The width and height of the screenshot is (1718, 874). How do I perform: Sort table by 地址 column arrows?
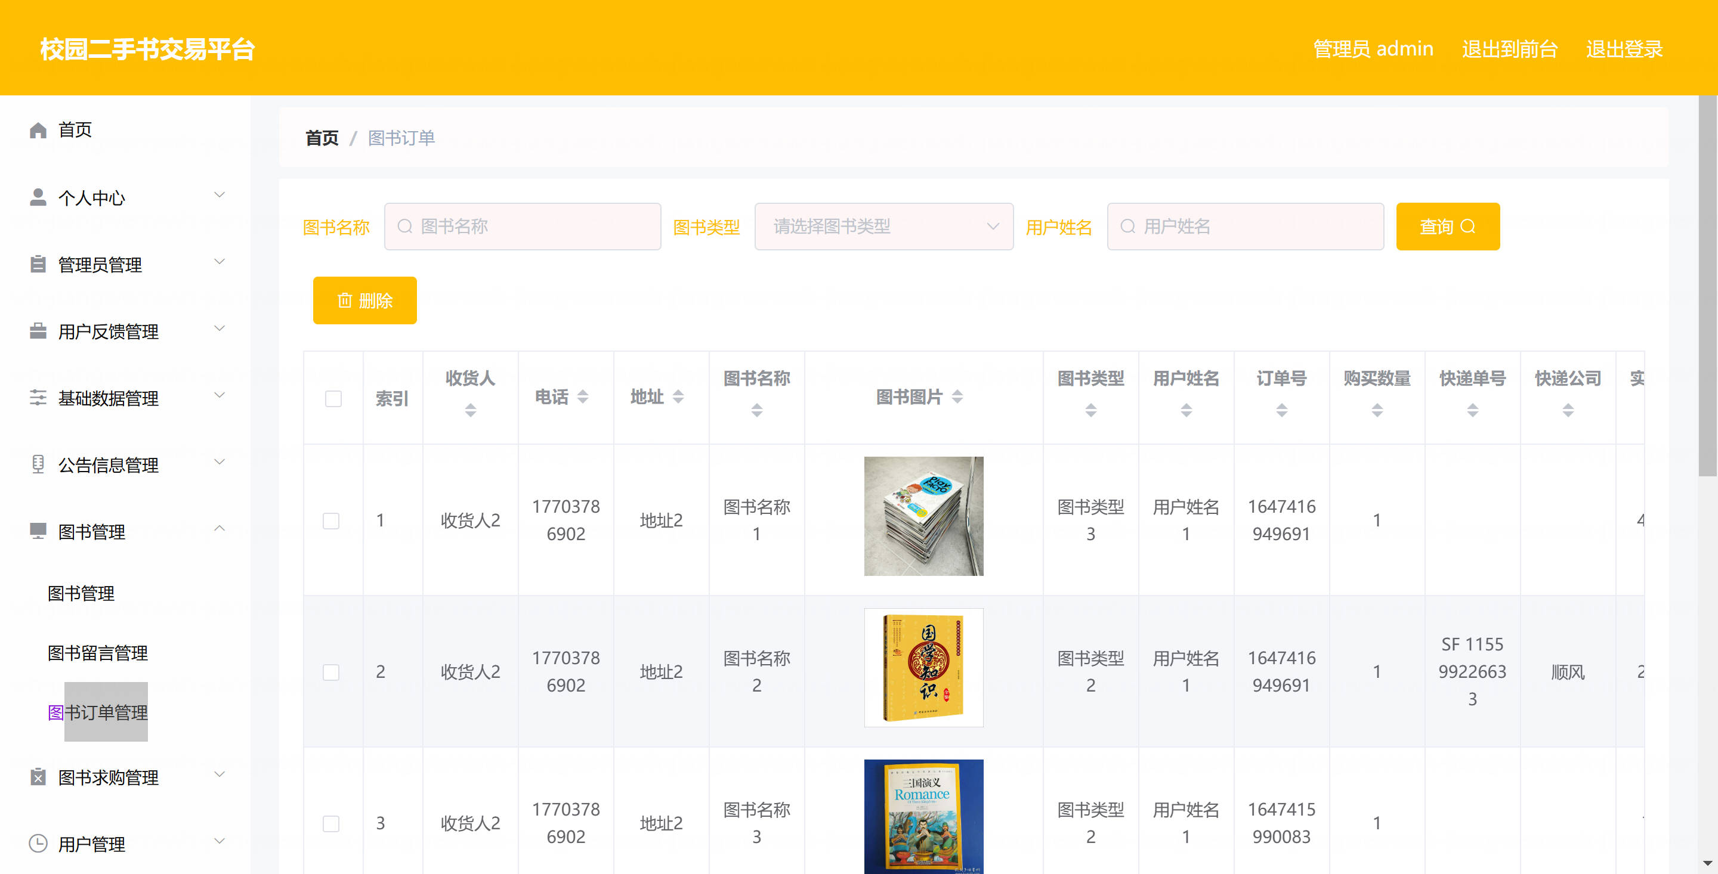pos(678,396)
